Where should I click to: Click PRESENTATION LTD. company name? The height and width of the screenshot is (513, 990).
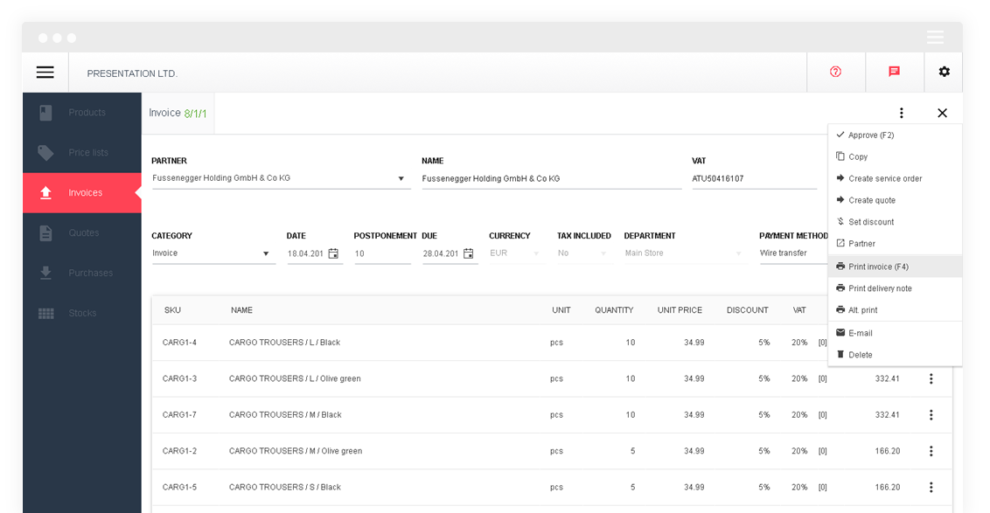[132, 73]
